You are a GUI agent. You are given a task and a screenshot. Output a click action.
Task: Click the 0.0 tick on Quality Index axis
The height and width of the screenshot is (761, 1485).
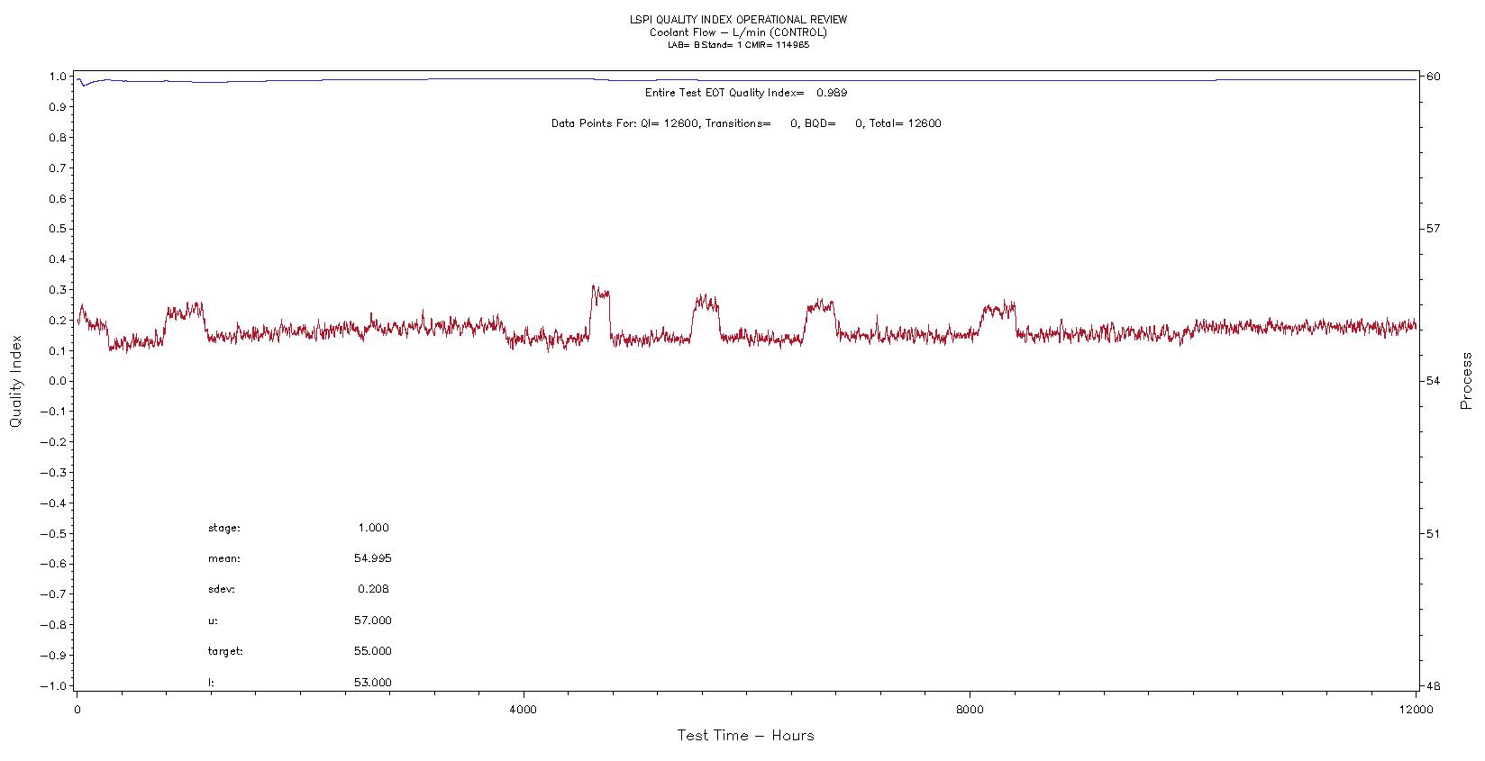[58, 381]
